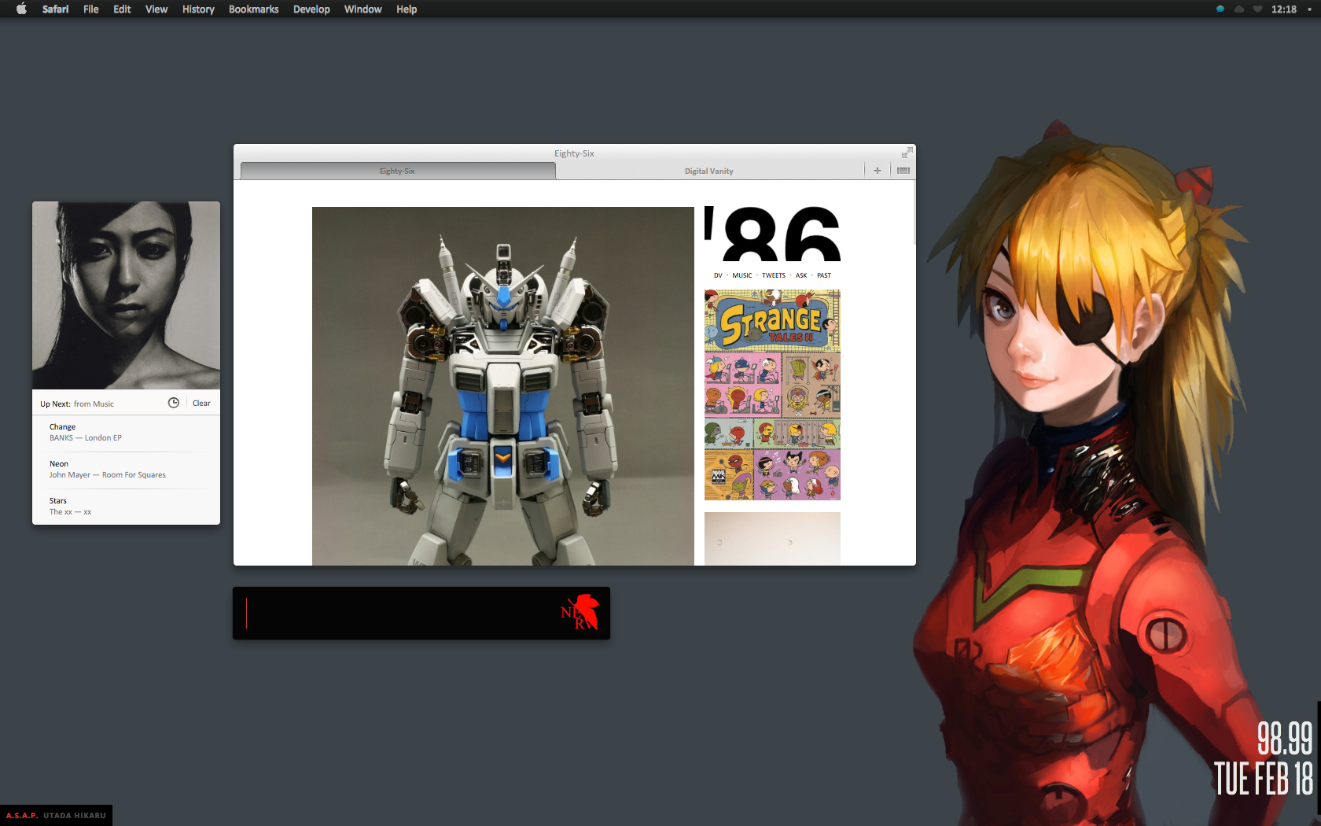The width and height of the screenshot is (1321, 826).
Task: Open the Apple menu
Action: (x=21, y=9)
